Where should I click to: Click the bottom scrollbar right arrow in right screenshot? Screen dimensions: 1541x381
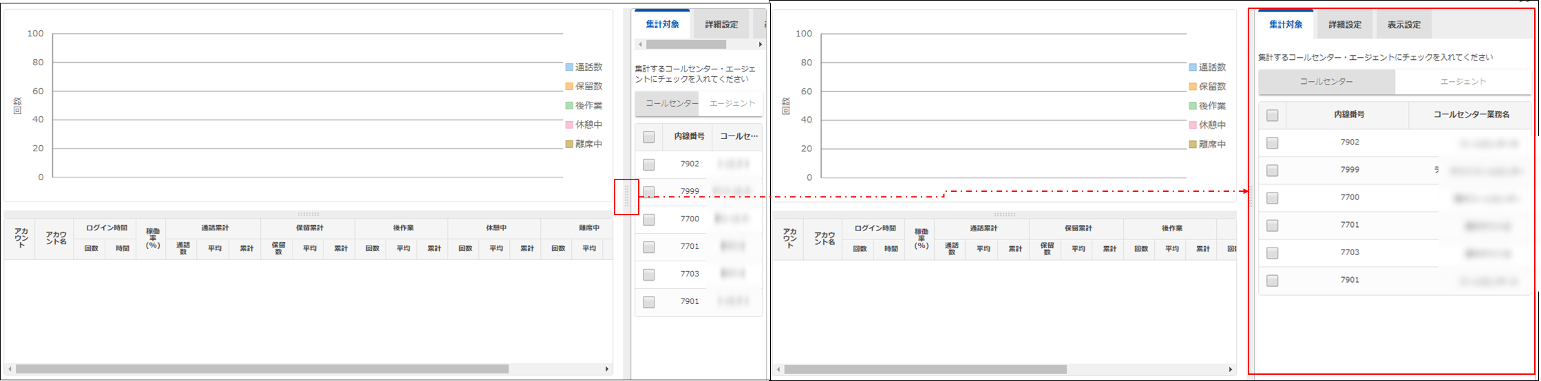(1231, 369)
